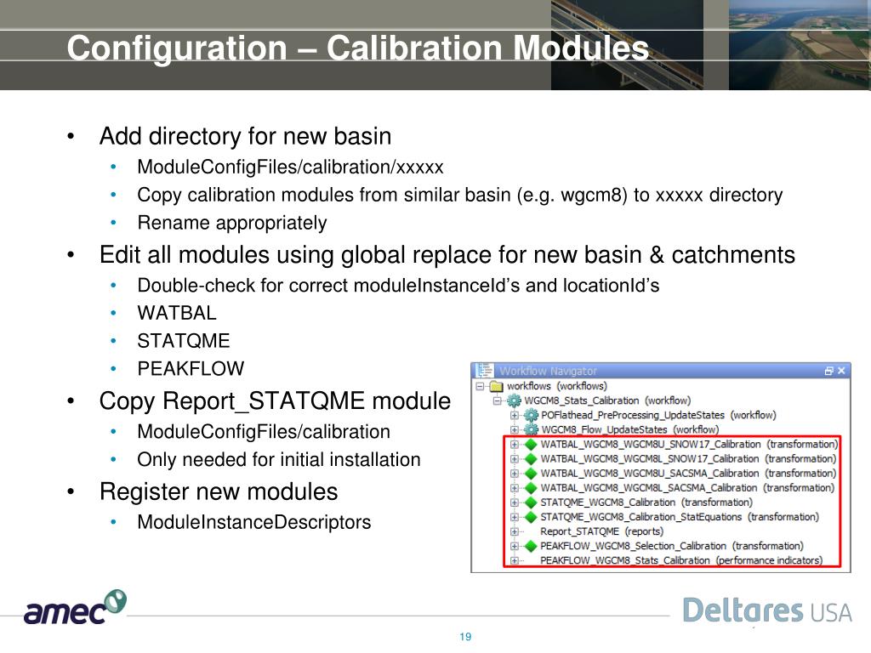Click the gear icon beside WGCM8_Stats_Calibration
The image size is (871, 653).
pyautogui.click(x=514, y=400)
